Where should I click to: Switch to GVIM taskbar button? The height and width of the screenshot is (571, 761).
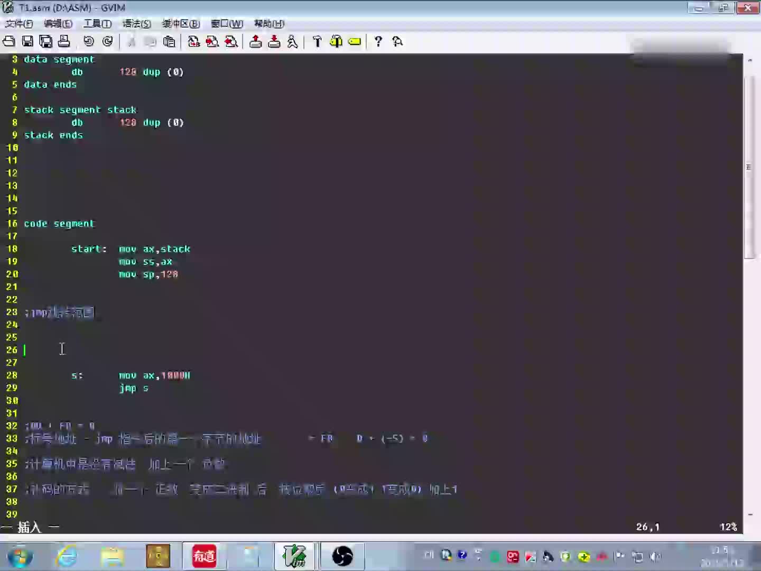tap(295, 556)
